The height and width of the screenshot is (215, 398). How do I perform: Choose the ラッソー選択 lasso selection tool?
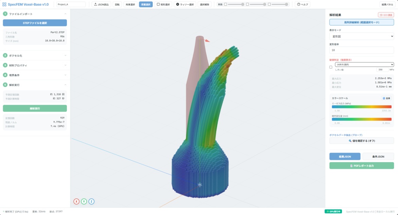click(x=185, y=4)
